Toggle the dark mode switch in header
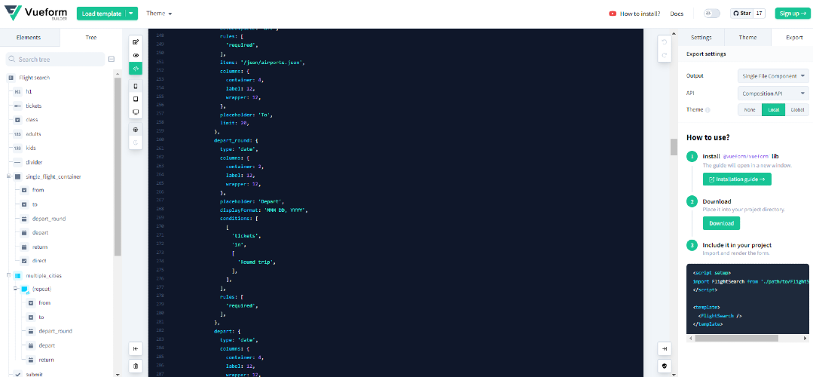 [712, 14]
